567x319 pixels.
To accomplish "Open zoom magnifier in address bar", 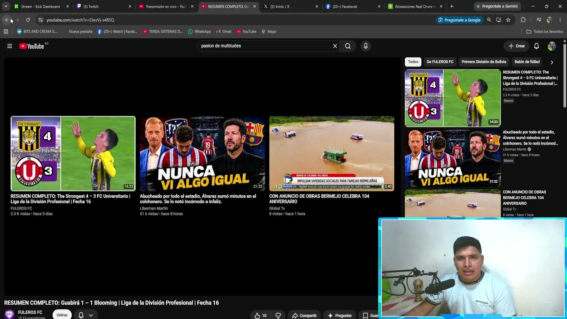I will 489,20.
